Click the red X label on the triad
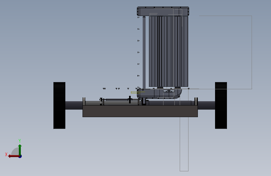This screenshot has height=176, width=271. pyautogui.click(x=6, y=154)
